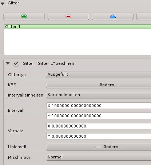Click the Gitter section header label
The height and width of the screenshot is (165, 151).
[13, 3]
